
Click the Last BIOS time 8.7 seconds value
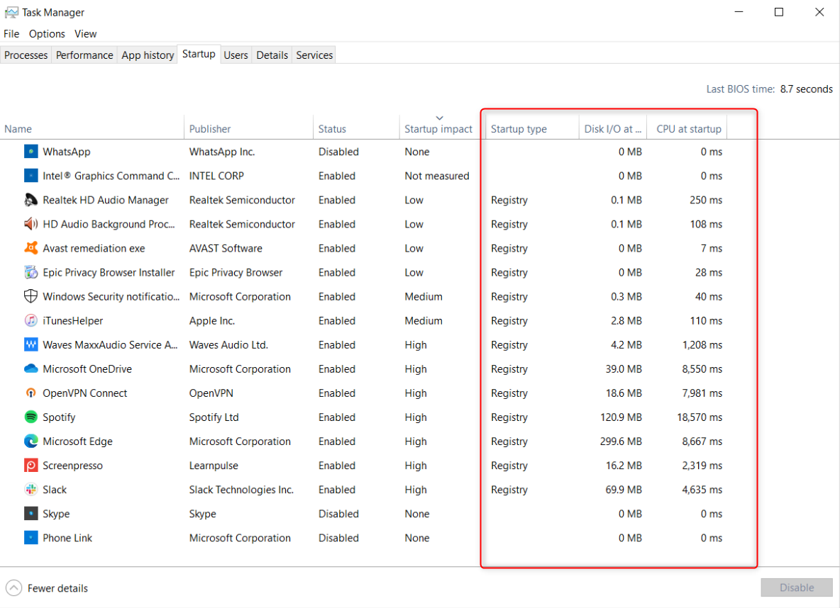[x=806, y=89]
